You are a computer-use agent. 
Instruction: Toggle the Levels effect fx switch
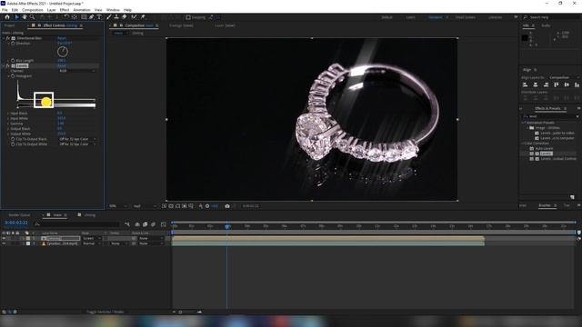pos(8,65)
